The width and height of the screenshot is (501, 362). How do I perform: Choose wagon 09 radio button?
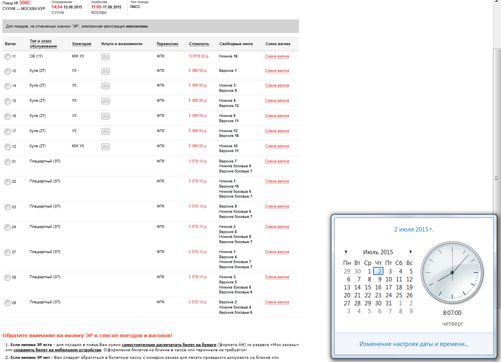tap(8, 303)
